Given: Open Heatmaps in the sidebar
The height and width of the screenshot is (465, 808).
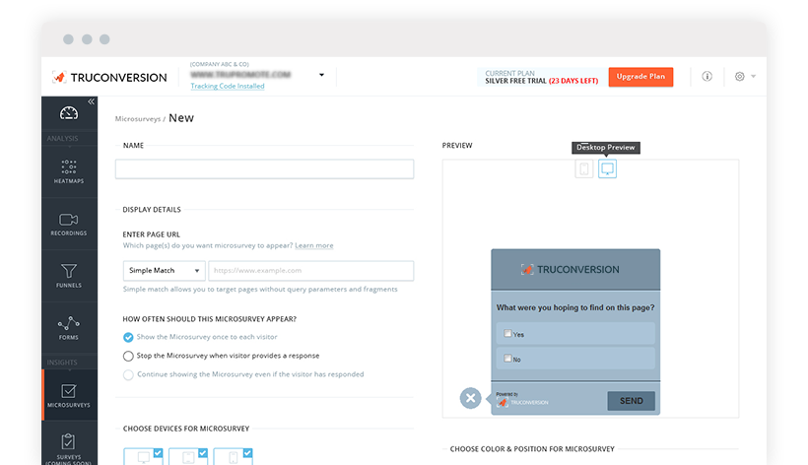Looking at the screenshot, I should [69, 172].
